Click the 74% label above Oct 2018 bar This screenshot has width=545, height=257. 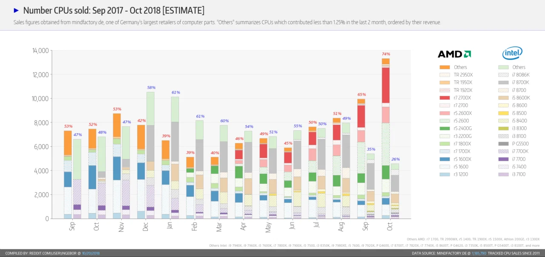coord(386,54)
